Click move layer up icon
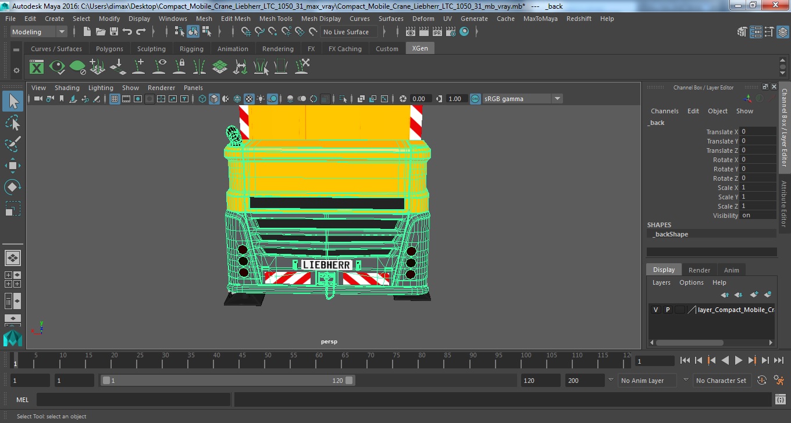 click(x=725, y=295)
